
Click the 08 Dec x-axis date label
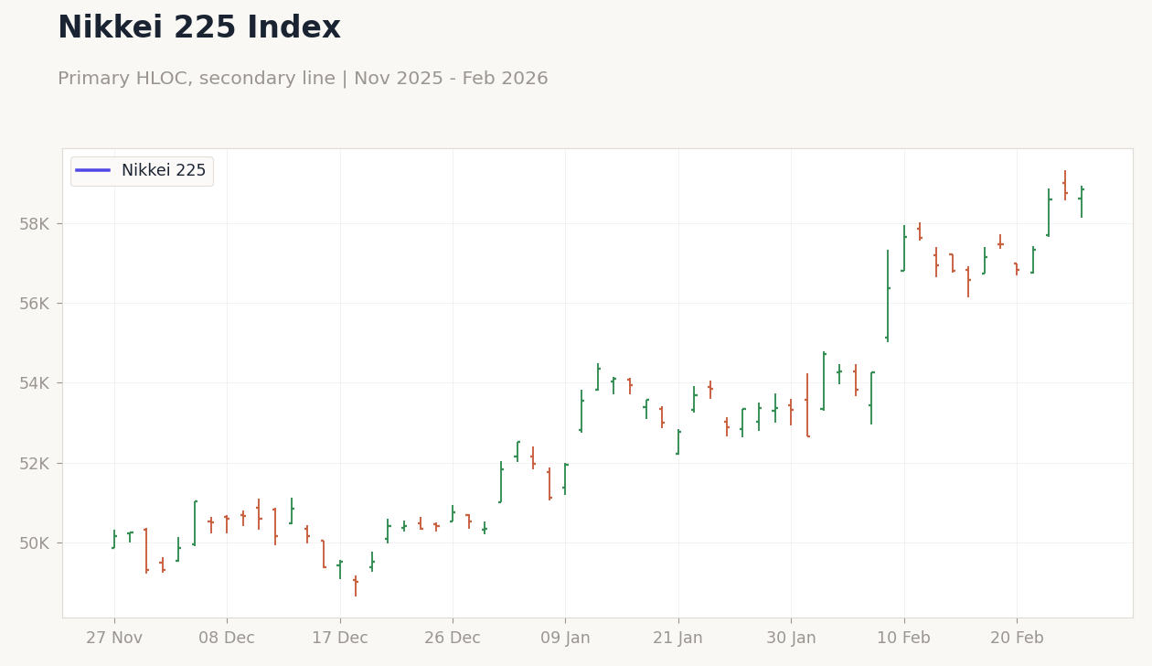point(227,639)
